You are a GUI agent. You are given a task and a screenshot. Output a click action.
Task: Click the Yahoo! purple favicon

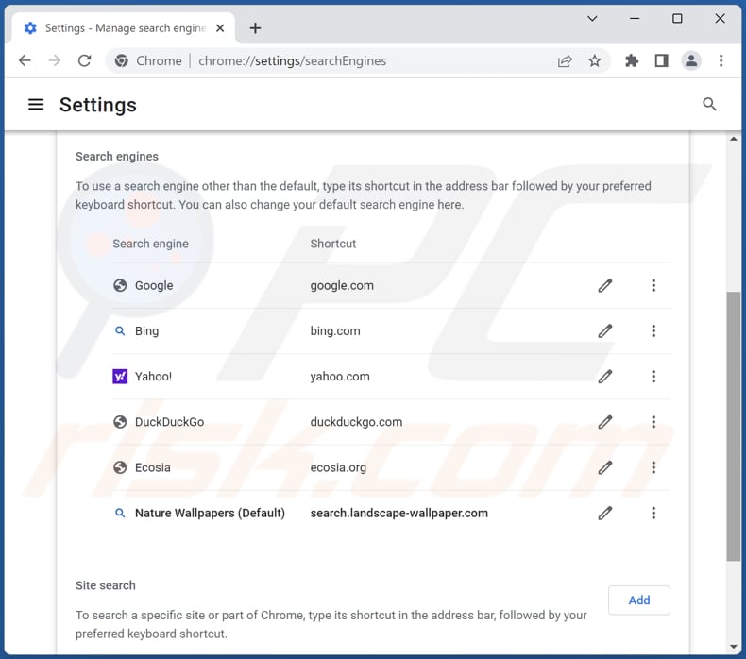click(x=120, y=377)
